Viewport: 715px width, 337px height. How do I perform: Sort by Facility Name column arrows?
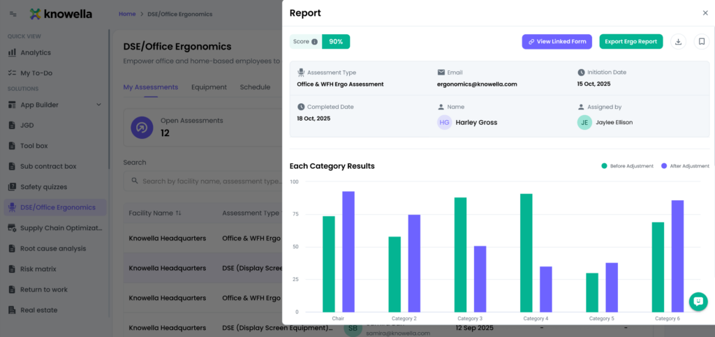point(178,213)
